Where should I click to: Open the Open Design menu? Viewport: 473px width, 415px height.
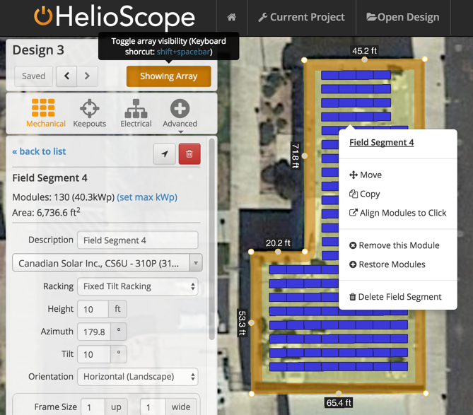pyautogui.click(x=403, y=17)
